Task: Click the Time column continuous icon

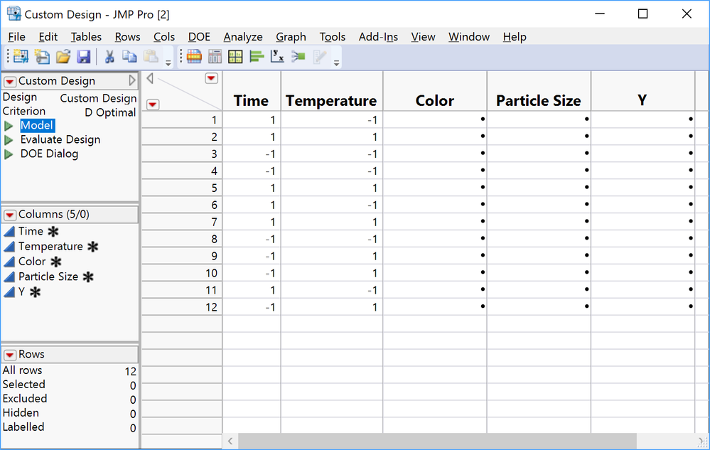Action: tap(9, 232)
